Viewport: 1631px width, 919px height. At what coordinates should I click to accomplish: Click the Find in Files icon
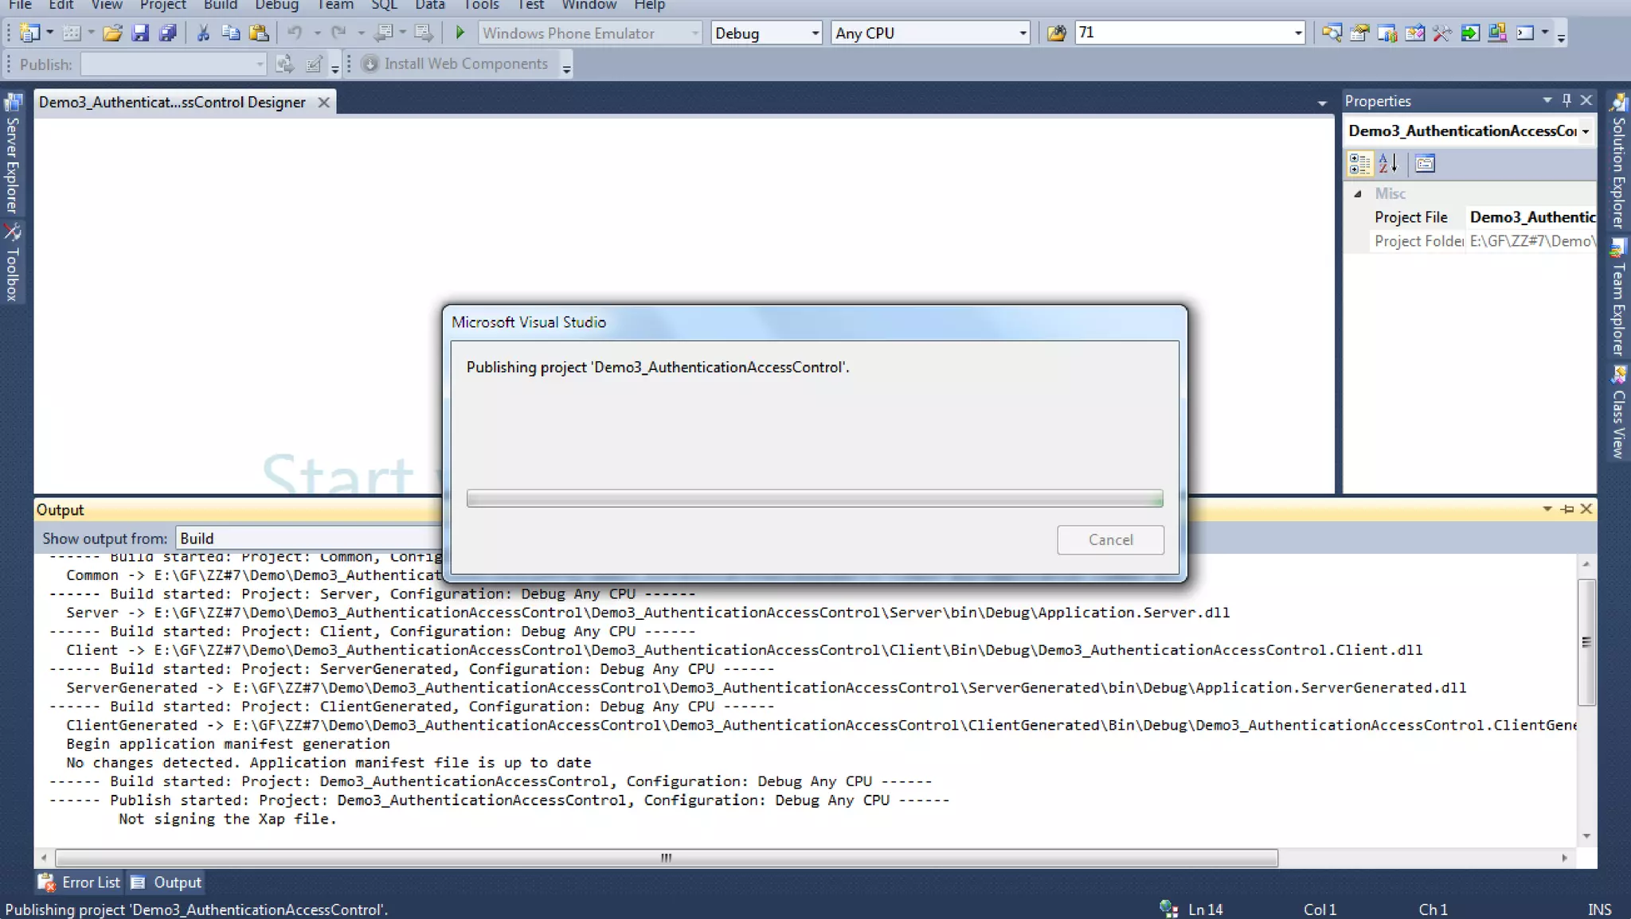click(1056, 33)
